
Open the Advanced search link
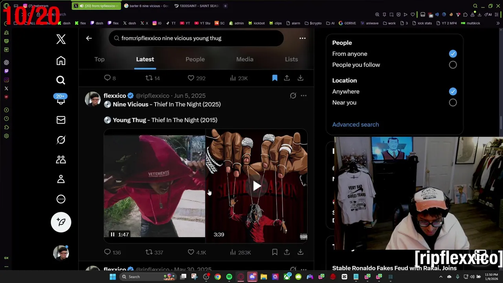pyautogui.click(x=356, y=125)
